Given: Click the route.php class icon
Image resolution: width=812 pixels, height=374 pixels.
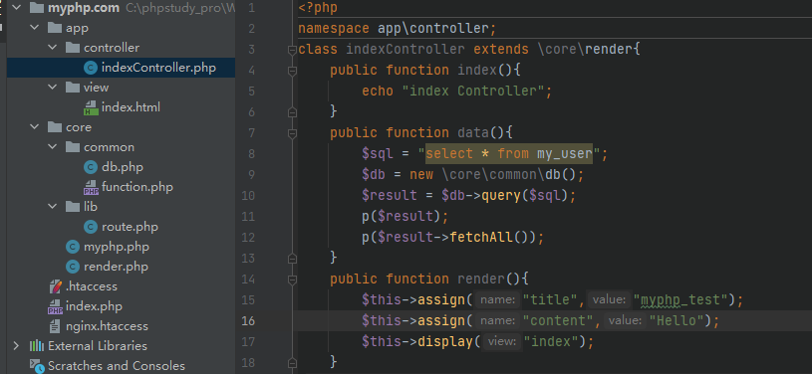Looking at the screenshot, I should point(91,227).
